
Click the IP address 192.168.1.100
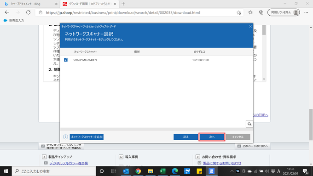pyautogui.click(x=200, y=60)
